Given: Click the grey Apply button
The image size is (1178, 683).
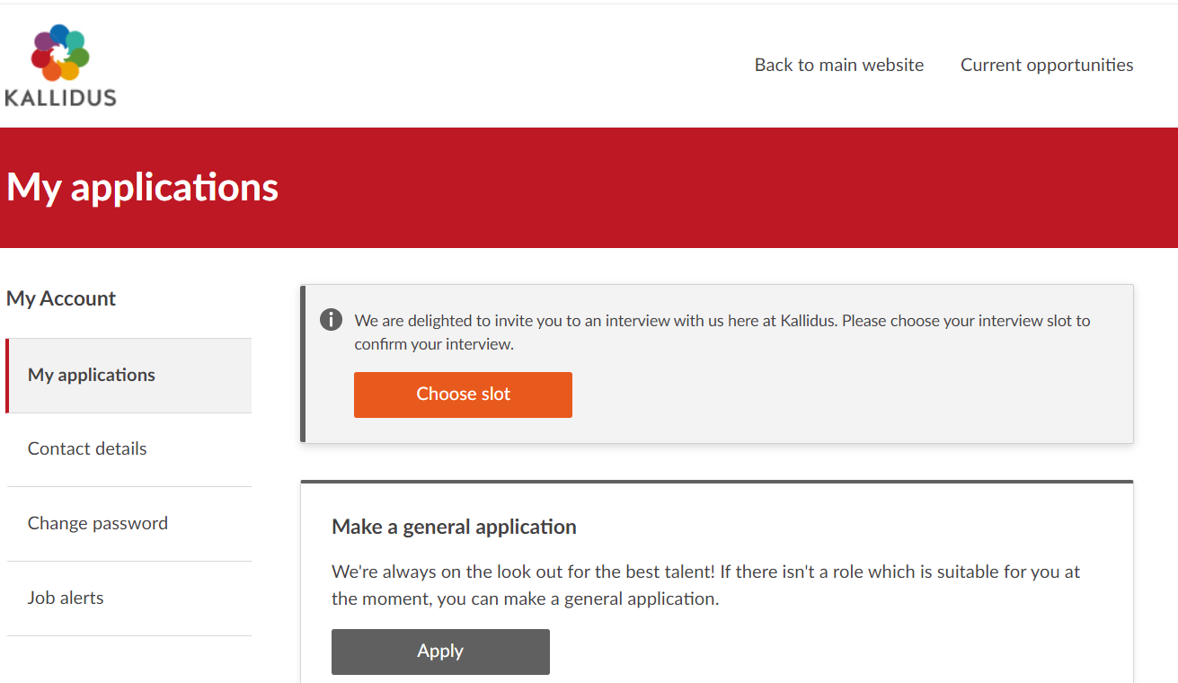Looking at the screenshot, I should 440,652.
